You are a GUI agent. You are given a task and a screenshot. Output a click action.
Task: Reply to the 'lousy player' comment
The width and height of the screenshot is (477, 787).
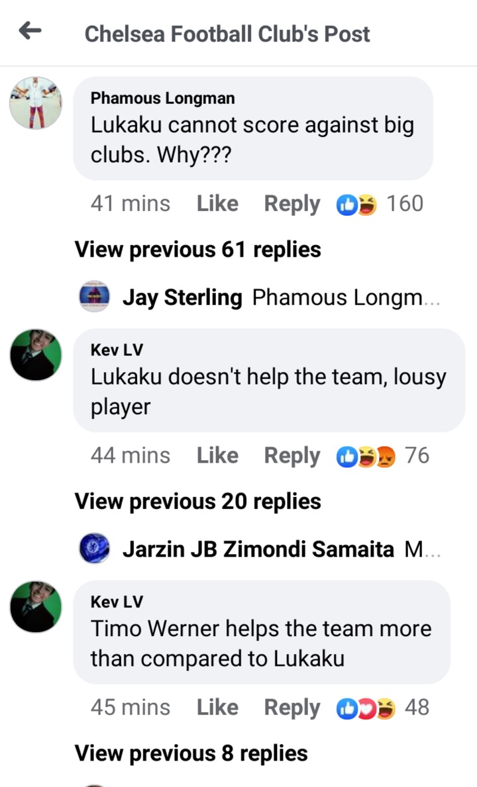tap(291, 456)
